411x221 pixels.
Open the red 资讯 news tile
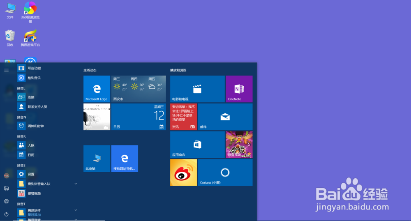pyautogui.click(x=183, y=117)
